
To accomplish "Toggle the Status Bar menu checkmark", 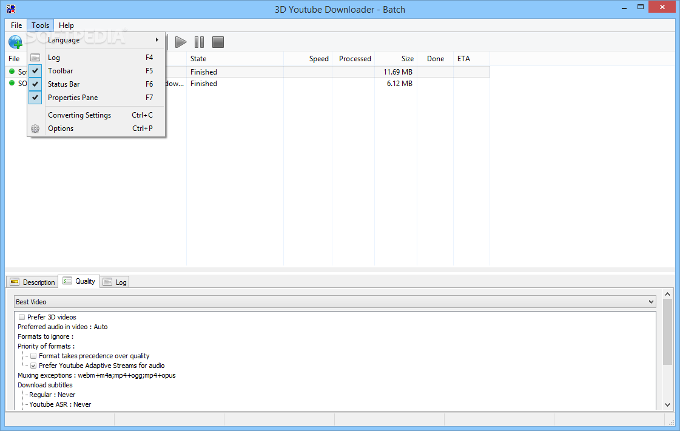I will point(35,84).
